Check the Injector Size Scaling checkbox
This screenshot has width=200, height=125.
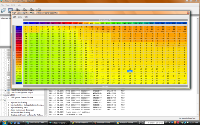5,102
